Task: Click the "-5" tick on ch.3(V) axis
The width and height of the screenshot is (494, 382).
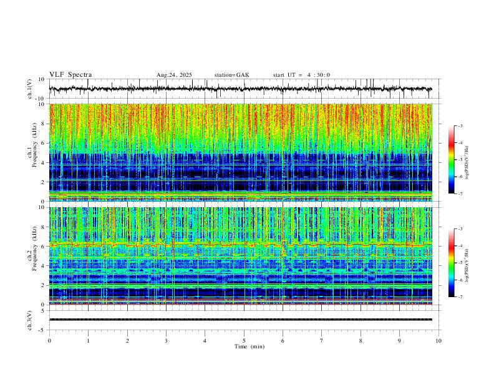Action: click(x=42, y=330)
